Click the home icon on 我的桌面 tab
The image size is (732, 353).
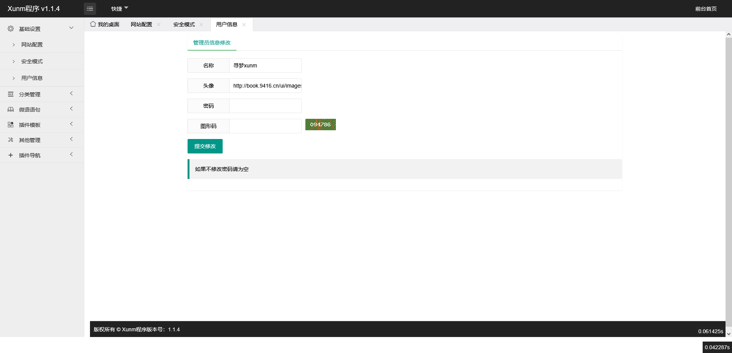pos(93,24)
